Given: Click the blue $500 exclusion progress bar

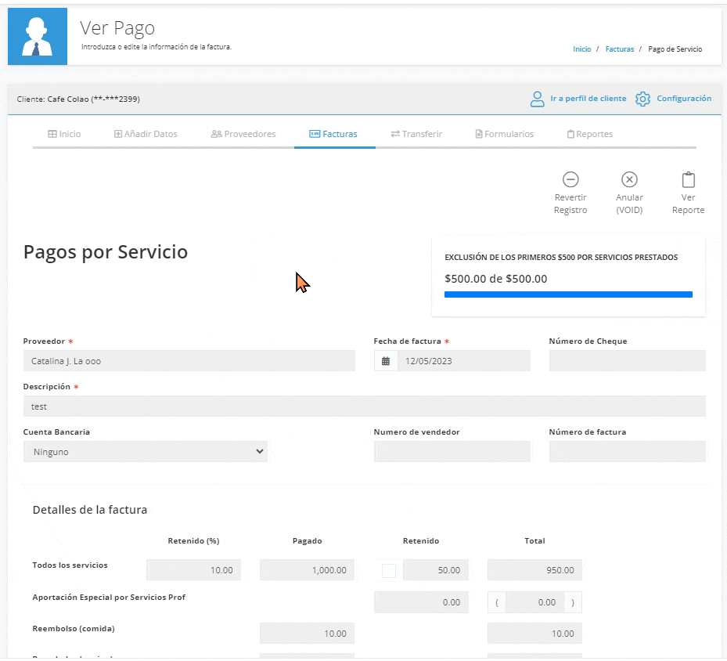Looking at the screenshot, I should click(568, 294).
